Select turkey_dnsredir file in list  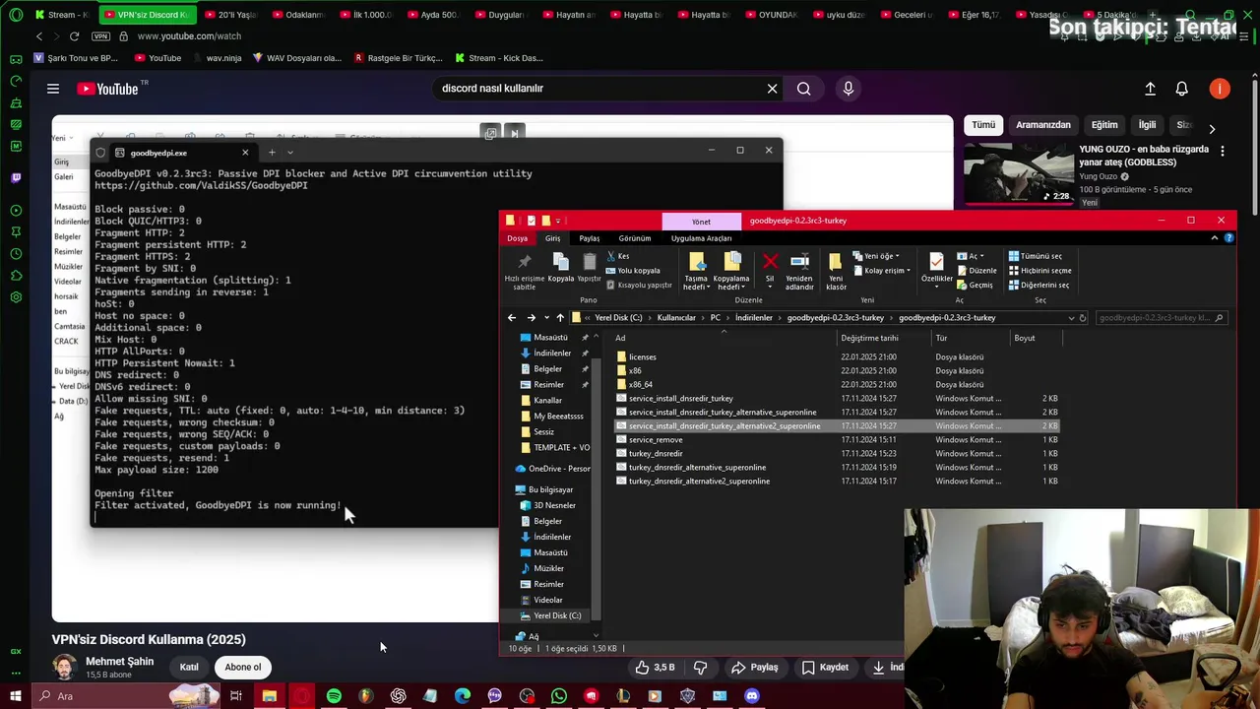pos(656,454)
